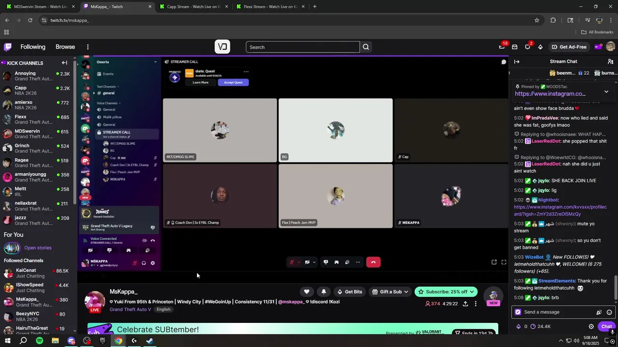618x347 pixels.
Task: Toggle microphone mute in stream call controls
Action: pyautogui.click(x=292, y=262)
